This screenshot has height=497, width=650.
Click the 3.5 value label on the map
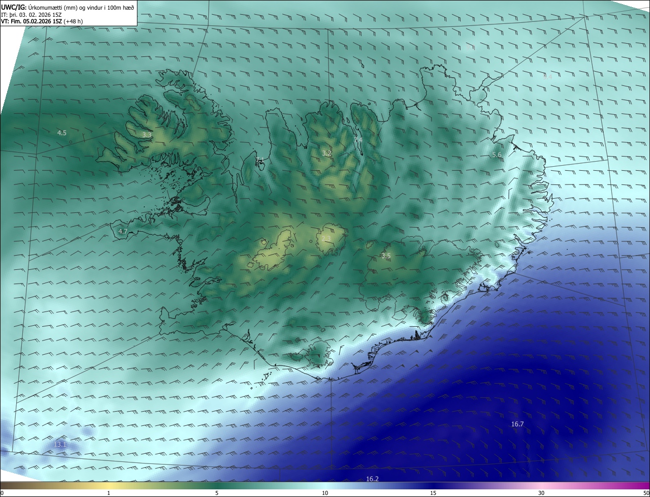pos(386,256)
